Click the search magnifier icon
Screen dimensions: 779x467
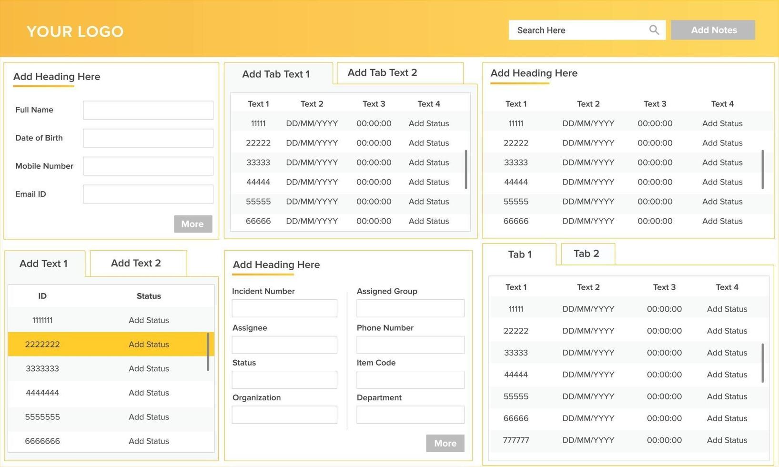[654, 30]
